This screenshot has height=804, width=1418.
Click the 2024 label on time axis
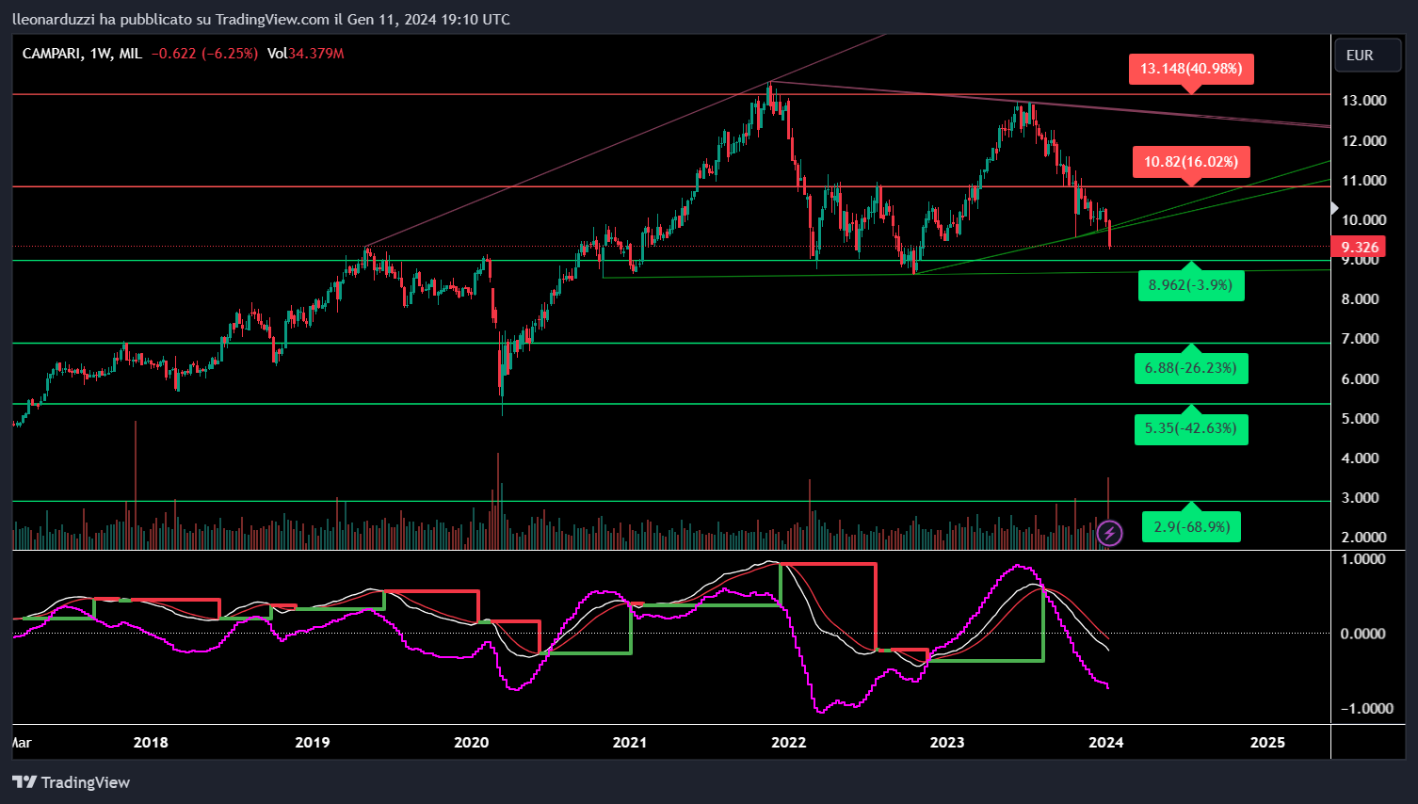point(1106,742)
